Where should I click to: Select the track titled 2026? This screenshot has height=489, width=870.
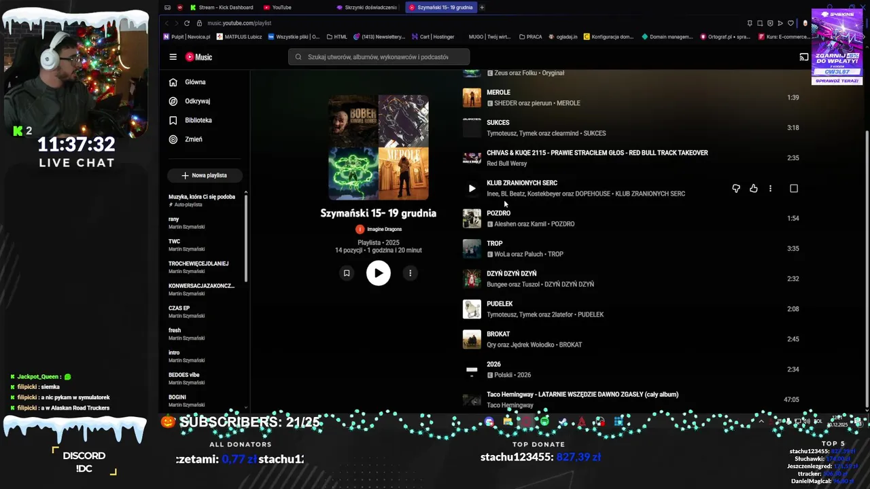(x=493, y=365)
